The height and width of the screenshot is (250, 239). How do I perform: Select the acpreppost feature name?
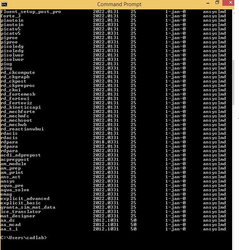(15, 159)
